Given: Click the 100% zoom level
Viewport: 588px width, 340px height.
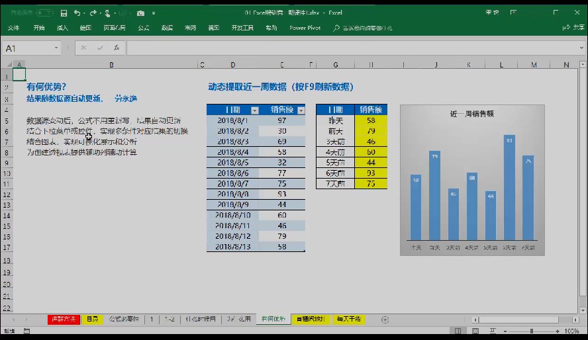Looking at the screenshot, I should pyautogui.click(x=571, y=331).
